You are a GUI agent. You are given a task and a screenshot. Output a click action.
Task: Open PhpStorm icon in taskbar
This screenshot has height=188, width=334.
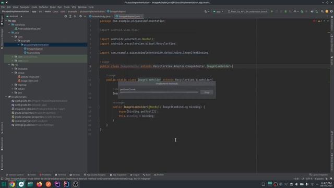(x=57, y=184)
